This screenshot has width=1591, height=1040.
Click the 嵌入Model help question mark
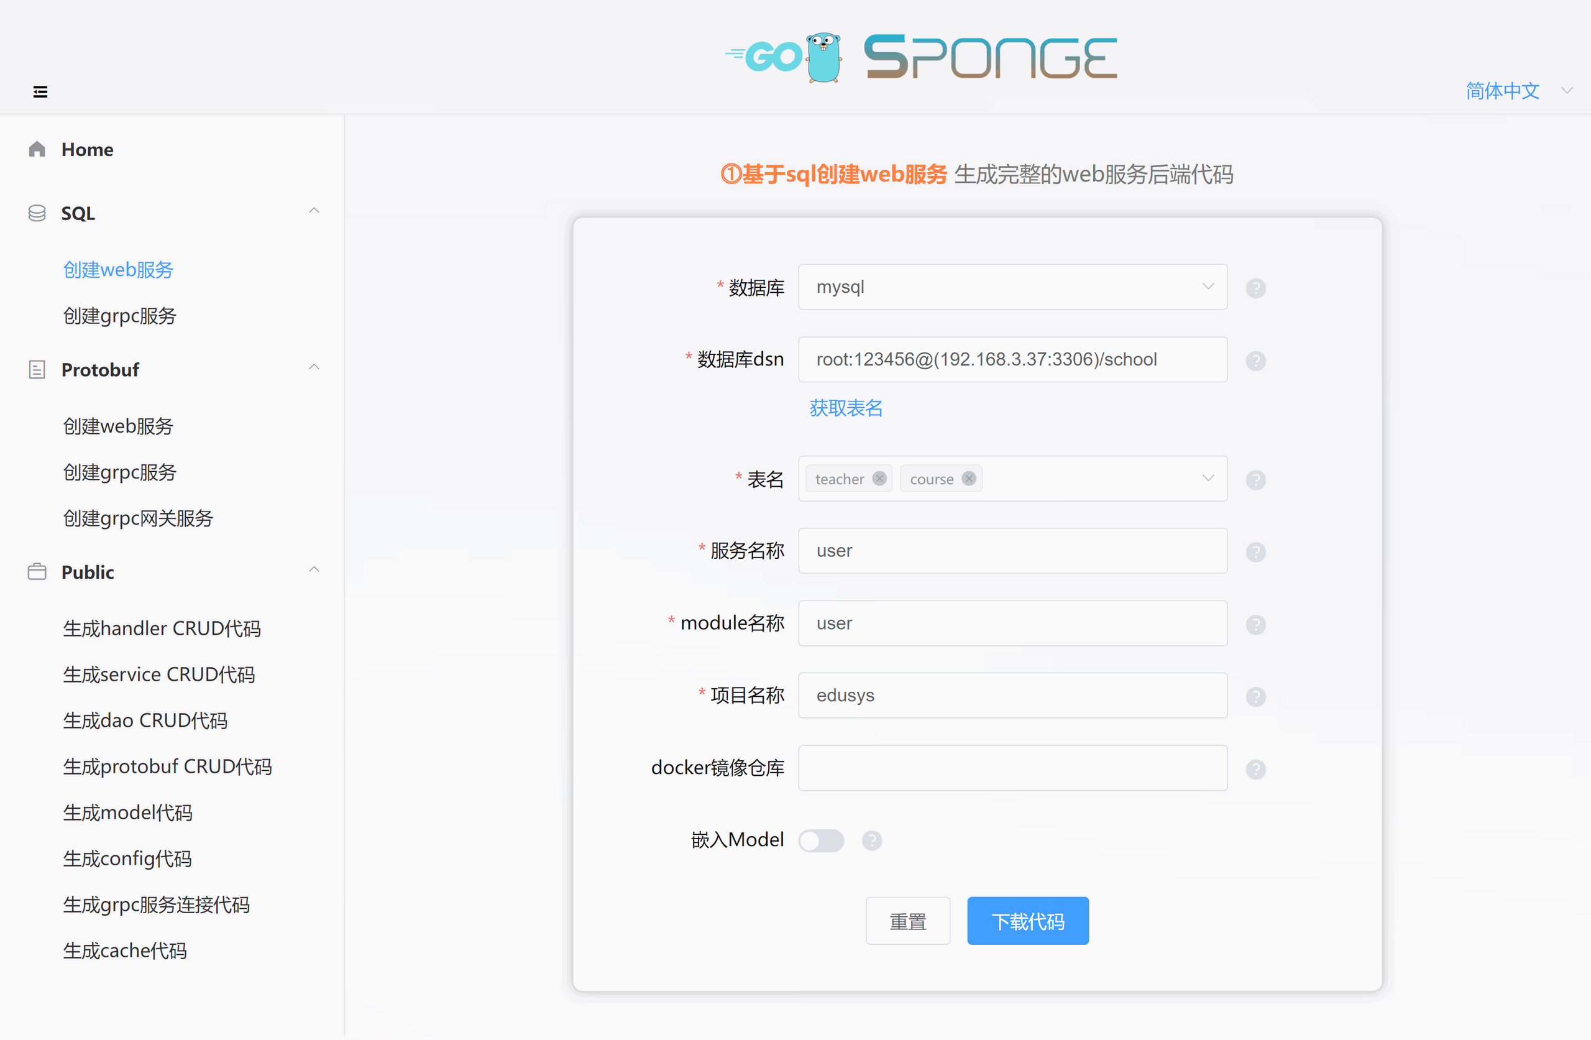tap(873, 839)
